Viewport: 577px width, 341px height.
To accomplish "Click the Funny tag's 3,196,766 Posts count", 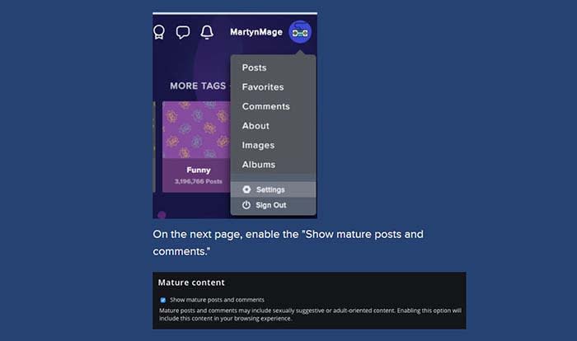I will coord(198,181).
